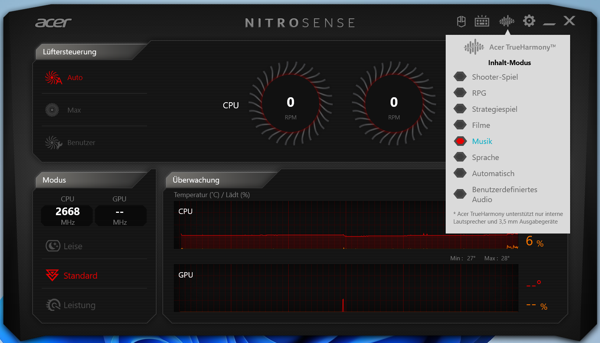
Task: Click the Inhalt-Modus heading
Action: pos(510,63)
